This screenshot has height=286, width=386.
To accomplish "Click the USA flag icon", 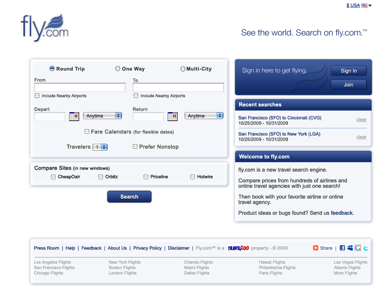I will click(364, 5).
